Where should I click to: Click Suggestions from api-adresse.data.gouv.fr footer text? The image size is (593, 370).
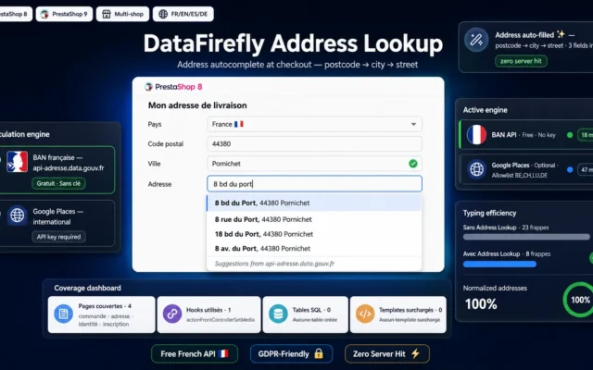[x=274, y=264]
